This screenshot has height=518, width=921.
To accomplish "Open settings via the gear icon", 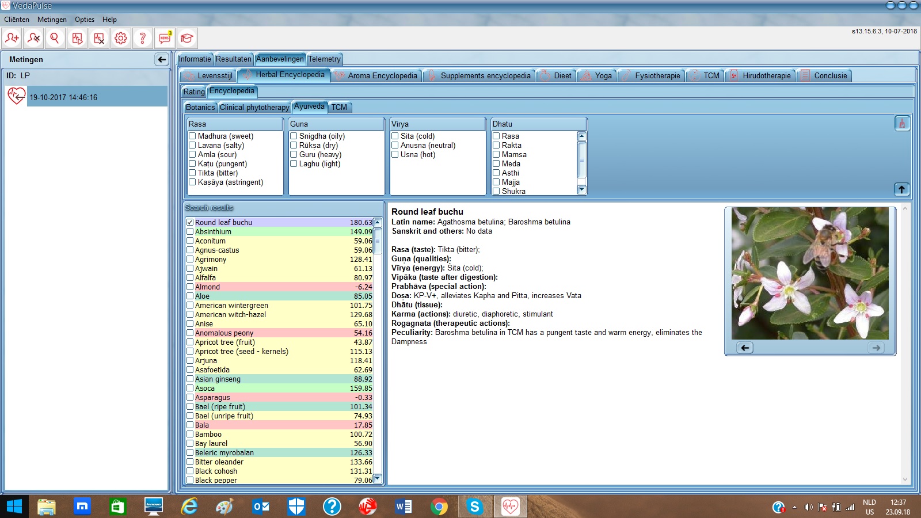I will (x=121, y=39).
